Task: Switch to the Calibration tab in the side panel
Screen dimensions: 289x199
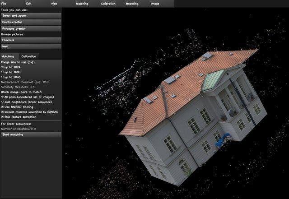Action: (x=28, y=56)
